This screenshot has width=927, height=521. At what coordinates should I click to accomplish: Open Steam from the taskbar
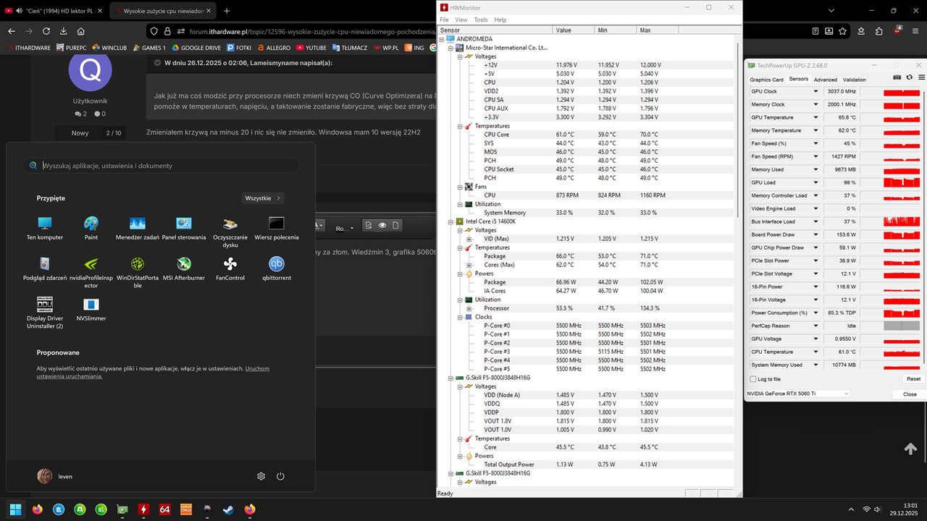[x=228, y=509]
